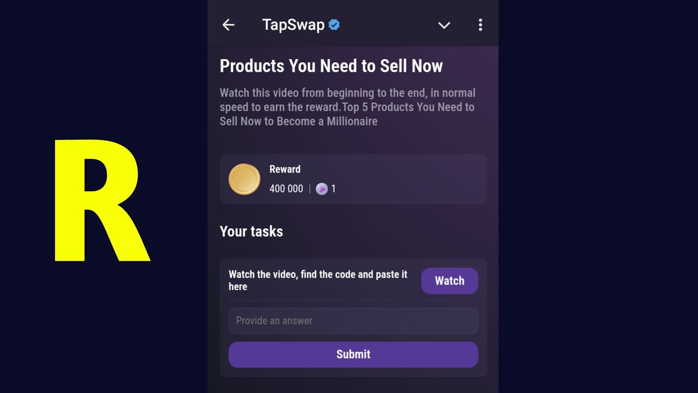
Task: Click the 400 000 reward amount
Action: (x=286, y=189)
